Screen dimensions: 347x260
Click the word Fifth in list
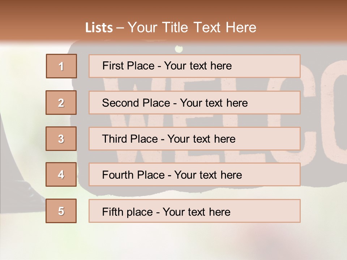pos(112,212)
